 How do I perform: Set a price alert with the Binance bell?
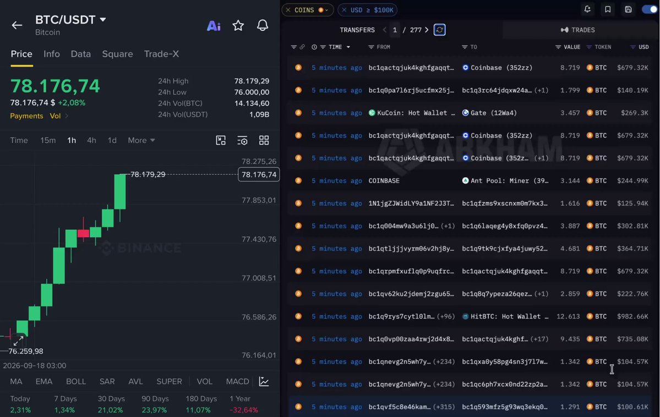[x=263, y=26]
